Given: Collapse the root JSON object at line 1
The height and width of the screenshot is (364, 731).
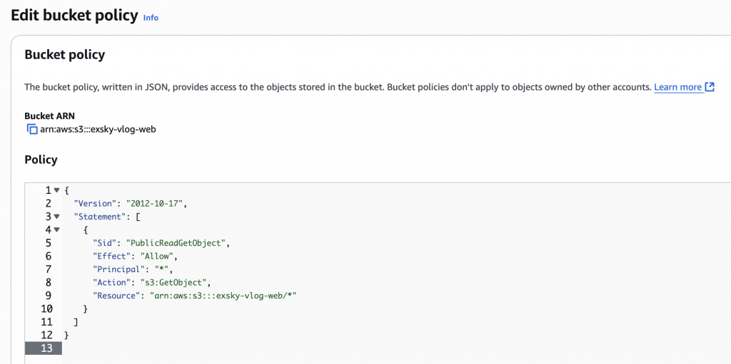Looking at the screenshot, I should pyautogui.click(x=56, y=191).
